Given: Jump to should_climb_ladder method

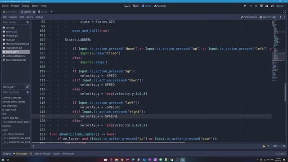Looking at the screenshot, I should 13,102.
